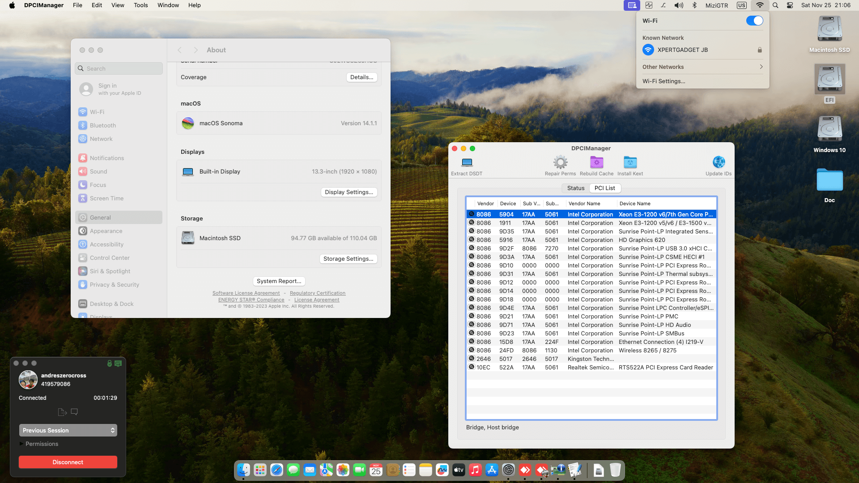Turn off the Wi-Fi switch
Image resolution: width=859 pixels, height=483 pixels.
pyautogui.click(x=754, y=21)
